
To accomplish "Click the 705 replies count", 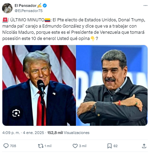I will pos(13,146).
